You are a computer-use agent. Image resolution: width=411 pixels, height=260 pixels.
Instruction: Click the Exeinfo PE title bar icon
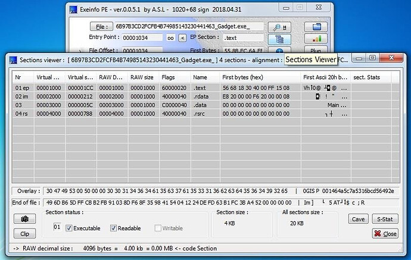73,10
